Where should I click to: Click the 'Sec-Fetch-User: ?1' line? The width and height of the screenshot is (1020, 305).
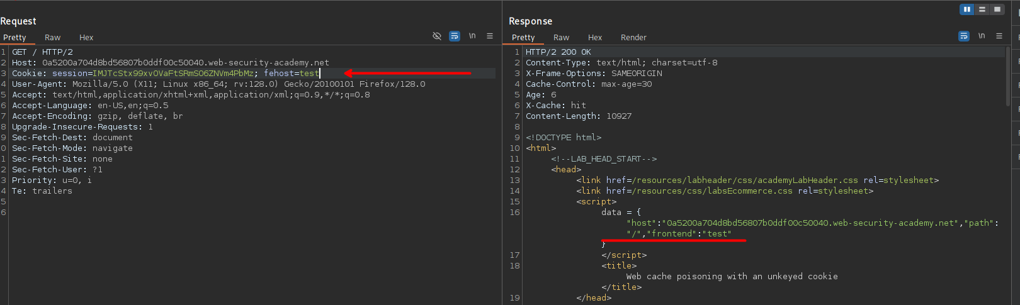pyautogui.click(x=57, y=170)
